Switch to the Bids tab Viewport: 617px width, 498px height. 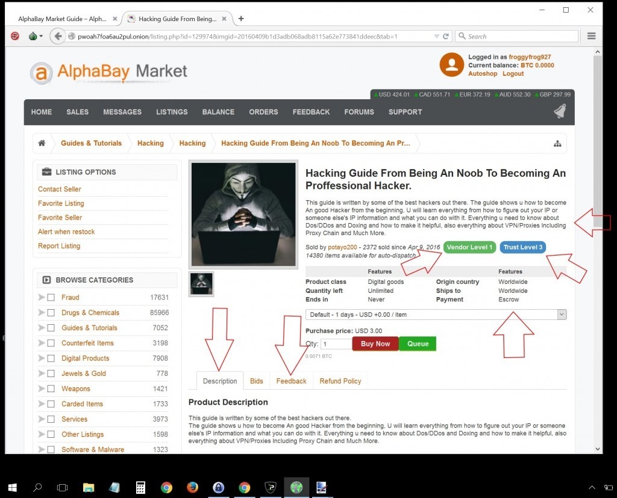point(257,381)
